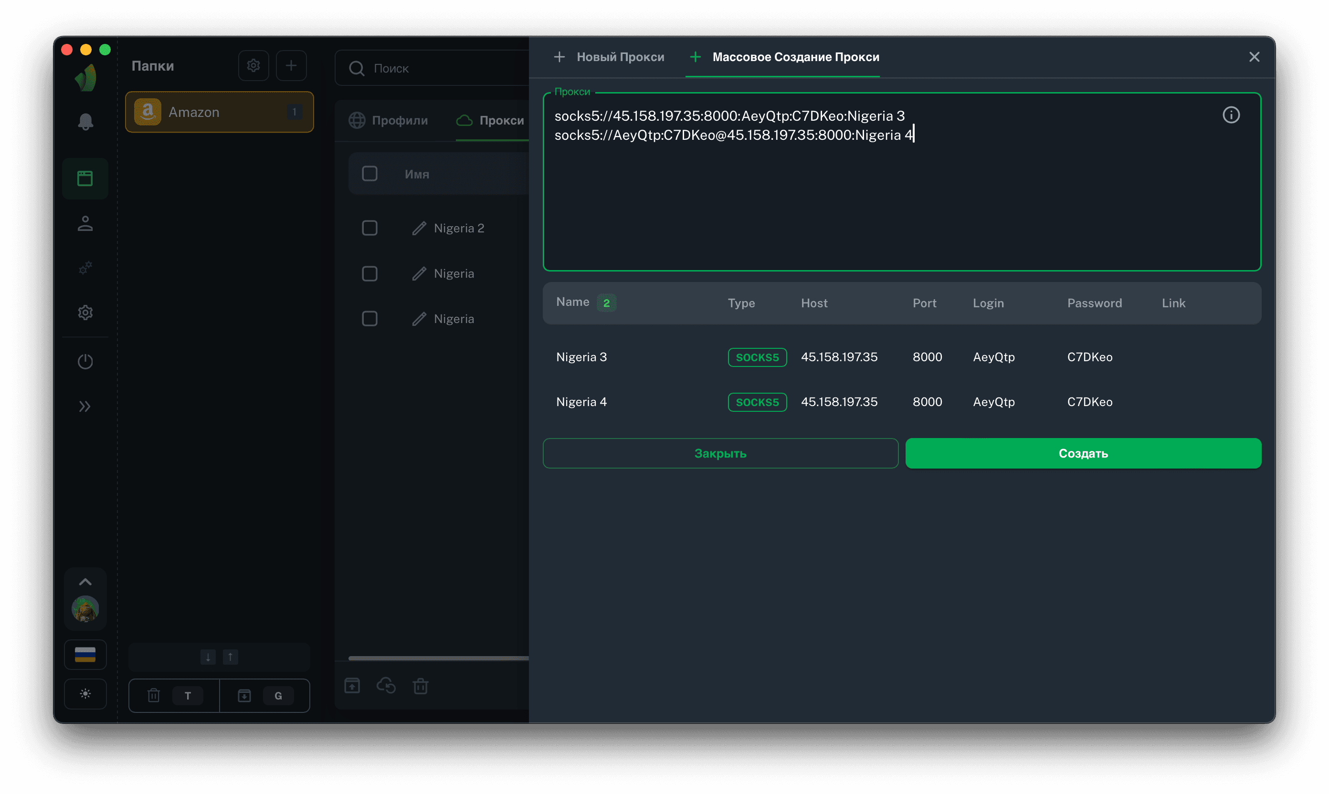The image size is (1329, 794).
Task: Expand account menu chevron above avatar
Action: point(85,582)
